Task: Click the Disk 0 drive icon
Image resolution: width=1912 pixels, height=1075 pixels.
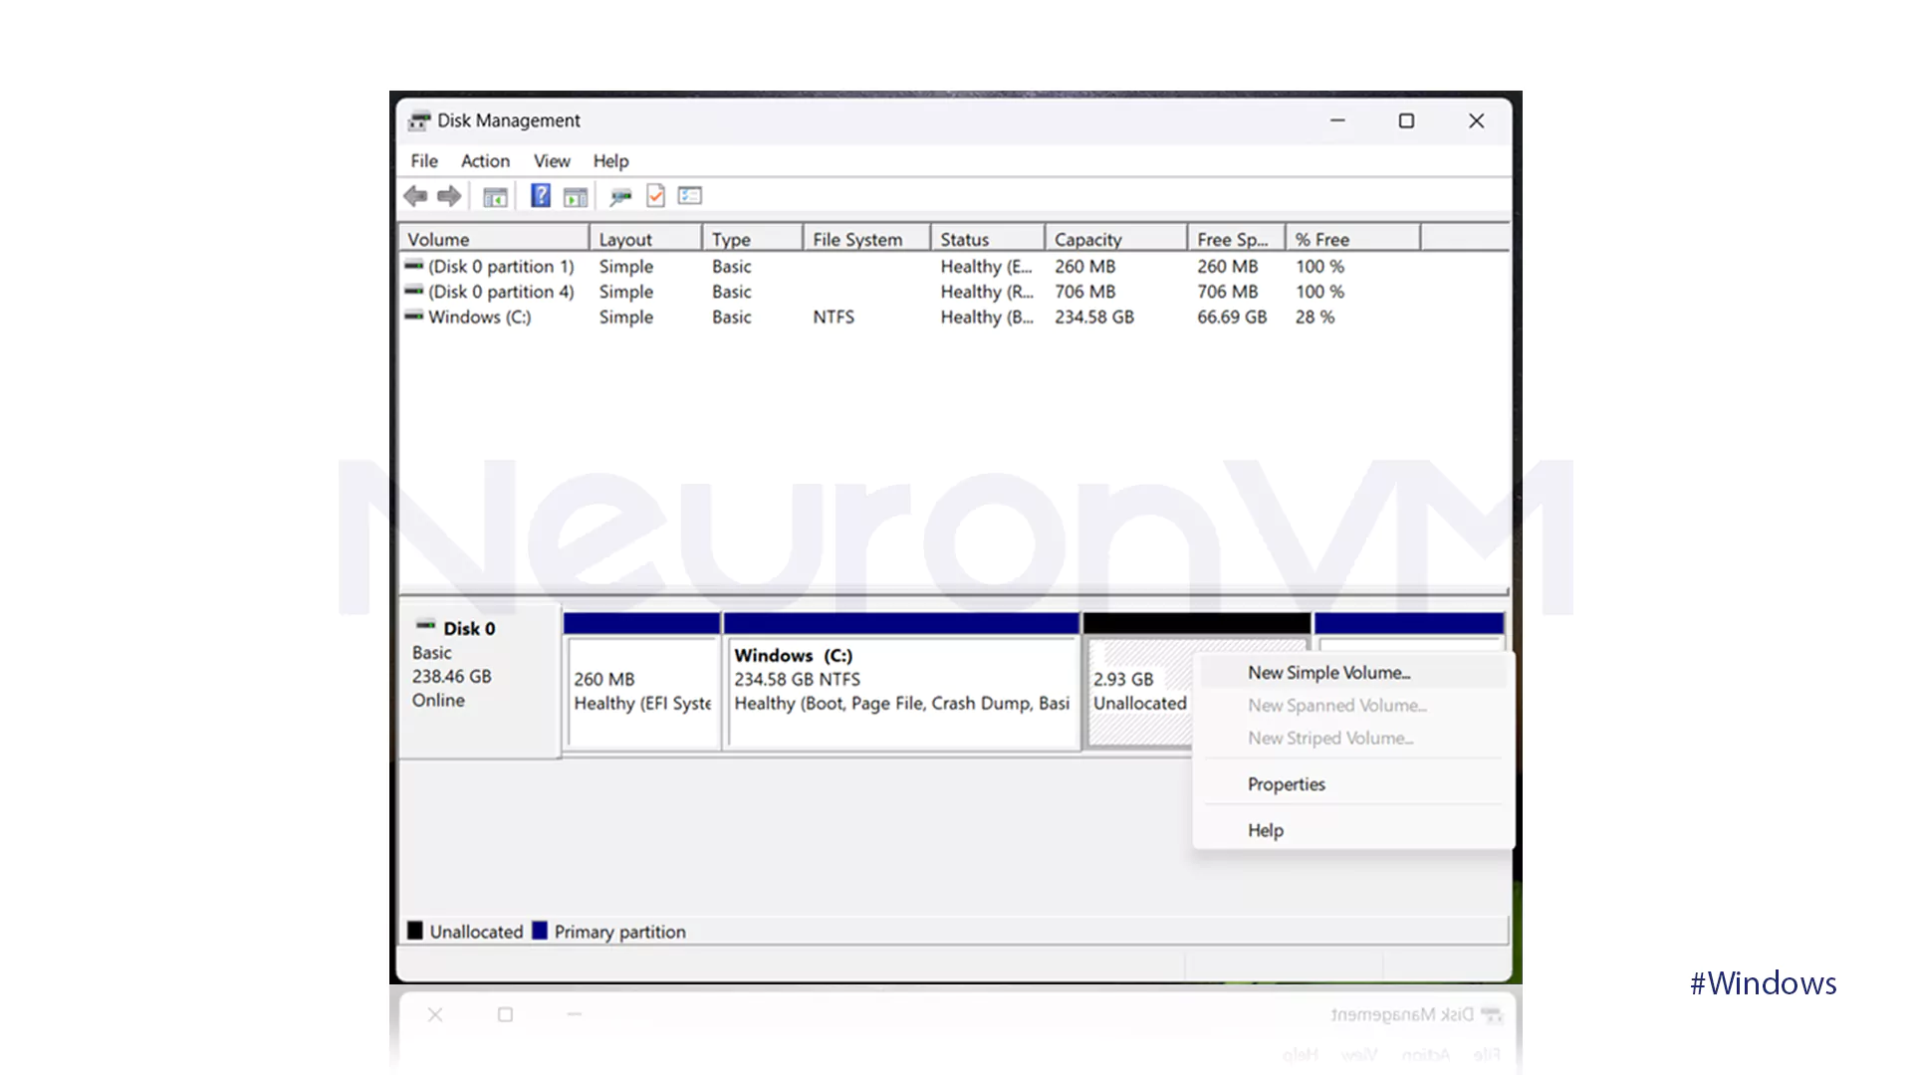Action: click(425, 626)
